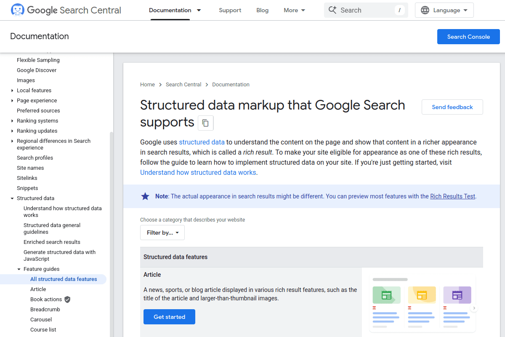Open the More menu
Screen dimensions: 505x337
coord(295,10)
